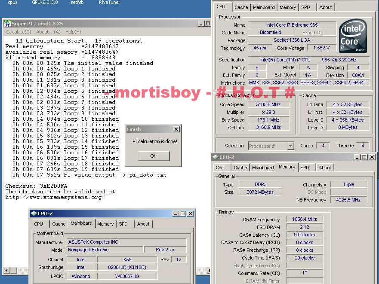Click the memory Size value 3072 MBytes
Screen dimensions: 379x284
point(260,192)
